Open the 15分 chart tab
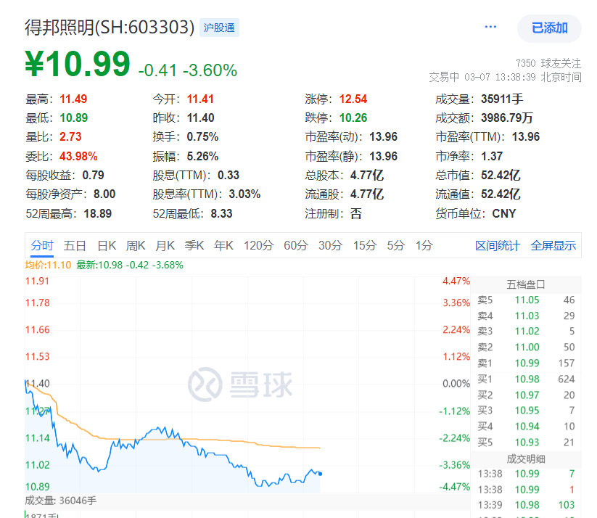 [x=365, y=245]
